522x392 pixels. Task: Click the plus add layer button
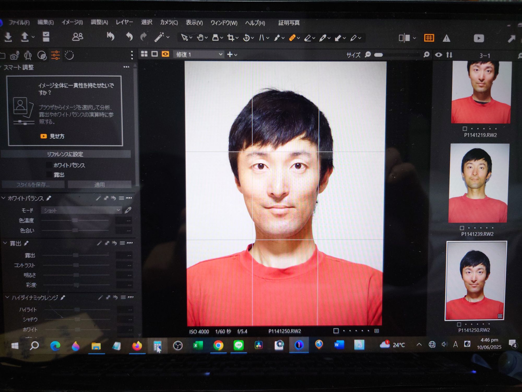pyautogui.click(x=230, y=54)
